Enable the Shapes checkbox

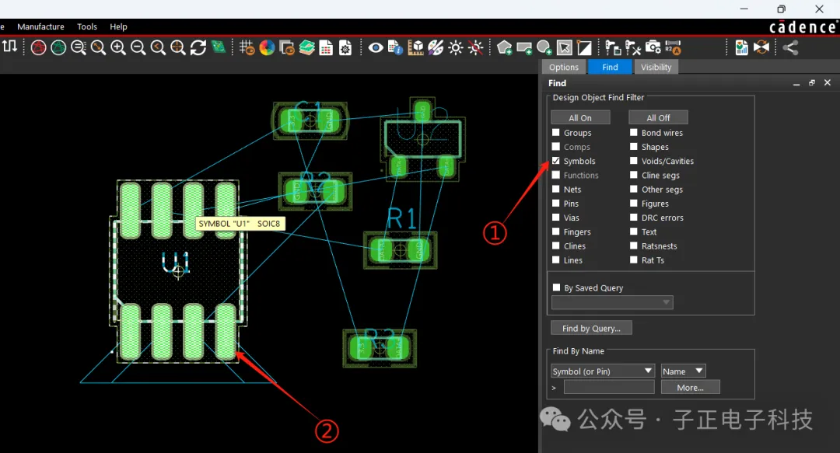[x=634, y=146]
